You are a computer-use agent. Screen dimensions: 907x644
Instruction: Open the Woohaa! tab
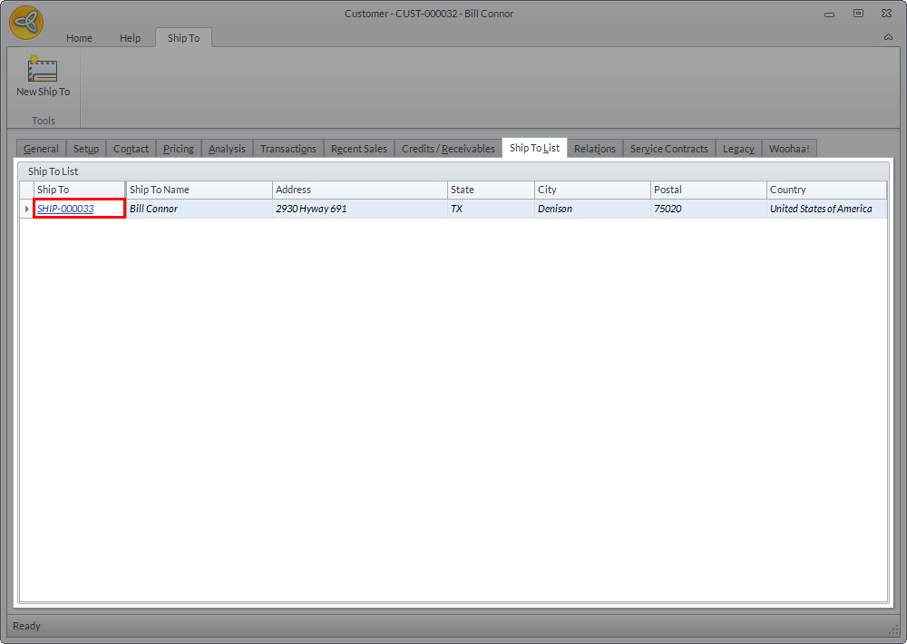789,149
